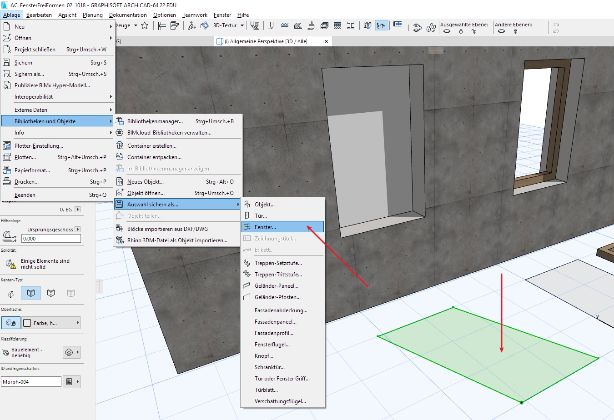Viewport: 614px width, 420px height.
Task: Toggle eye icon under Andere Ebenen
Action: (x=501, y=31)
